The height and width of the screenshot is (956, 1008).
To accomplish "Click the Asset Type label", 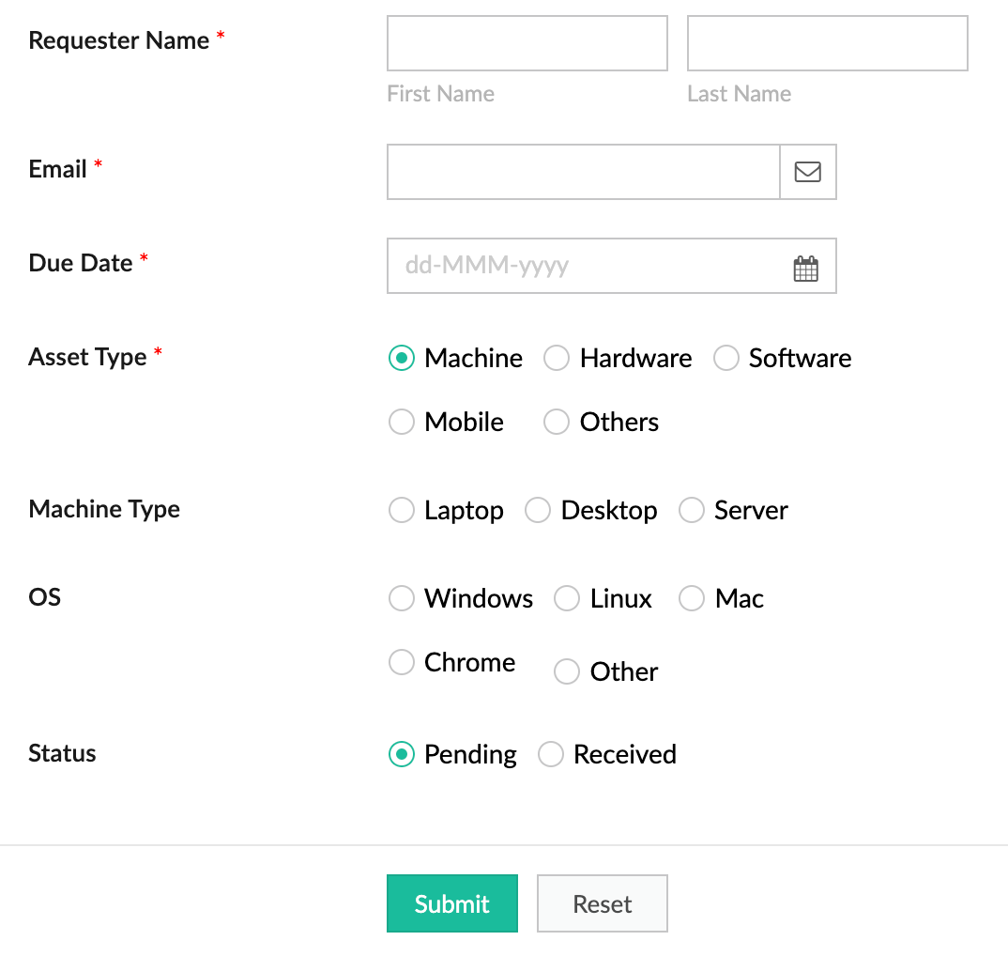I will click(87, 357).
